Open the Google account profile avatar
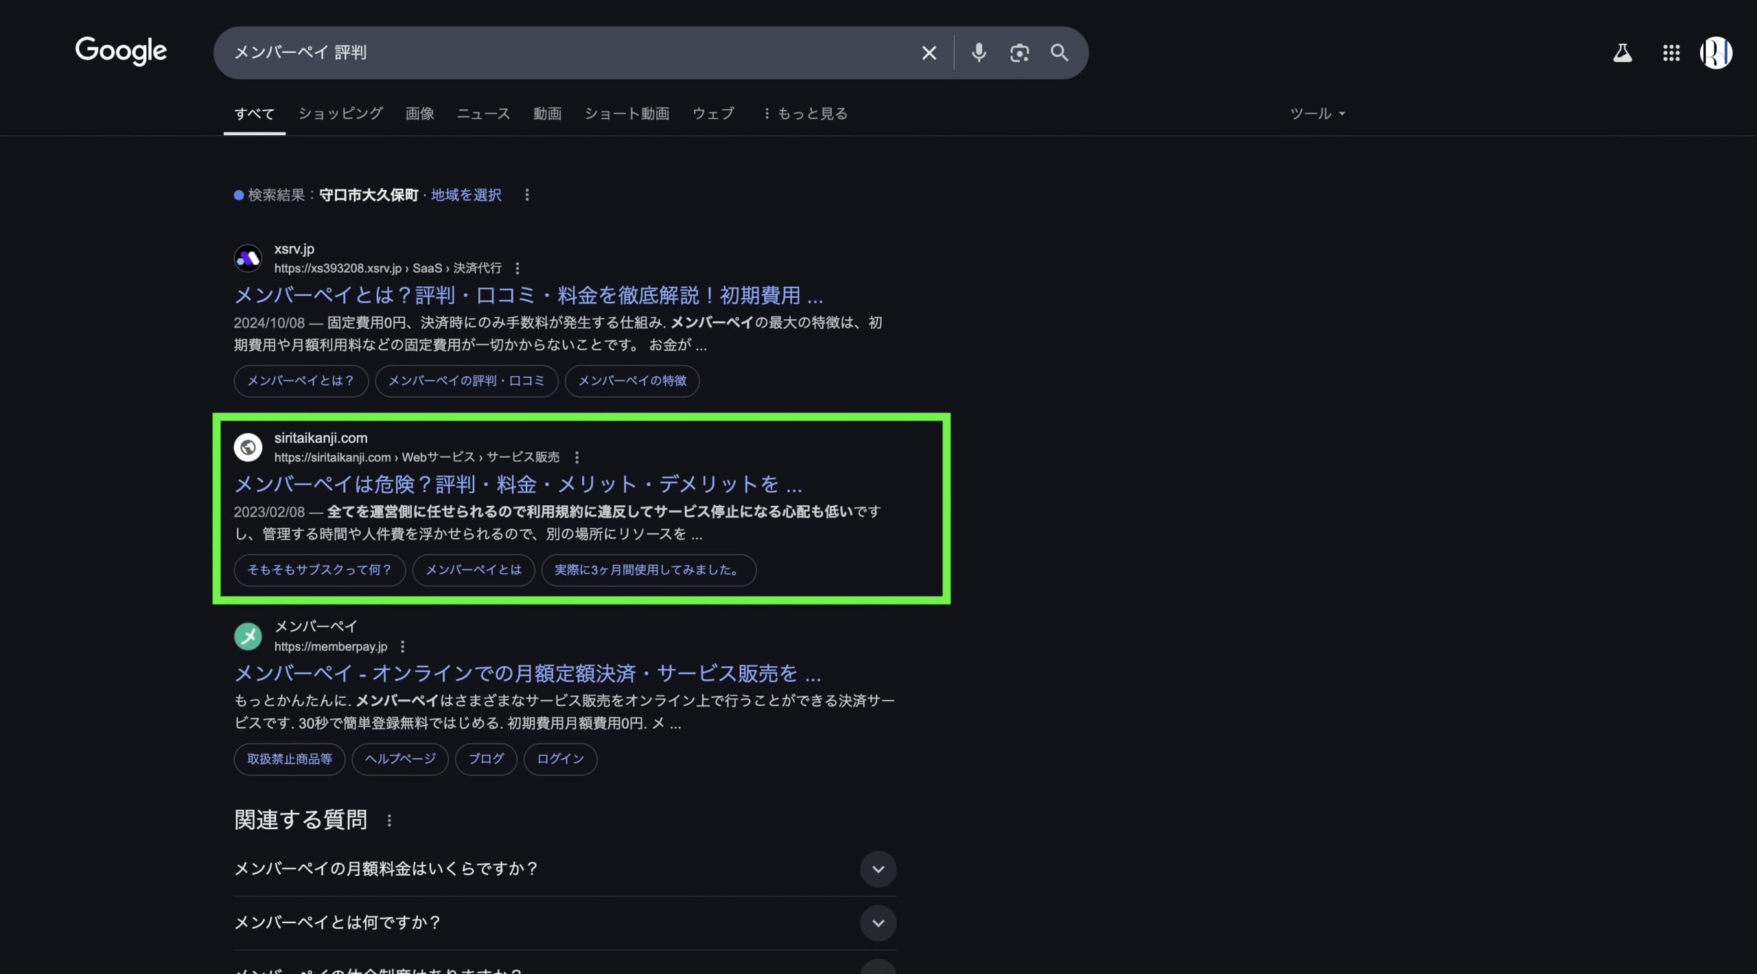Image resolution: width=1757 pixels, height=974 pixels. pyautogui.click(x=1716, y=53)
